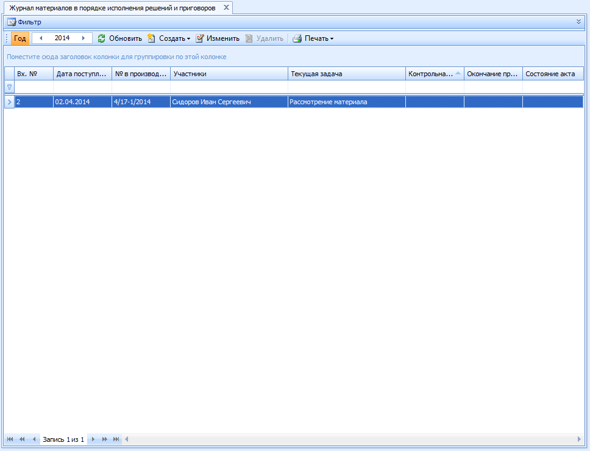Click filter cell under Дата поступл... column
Screen dimensions: 590x451
pos(82,87)
